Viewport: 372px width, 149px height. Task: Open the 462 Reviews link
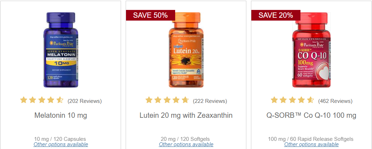pyautogui.click(x=335, y=101)
